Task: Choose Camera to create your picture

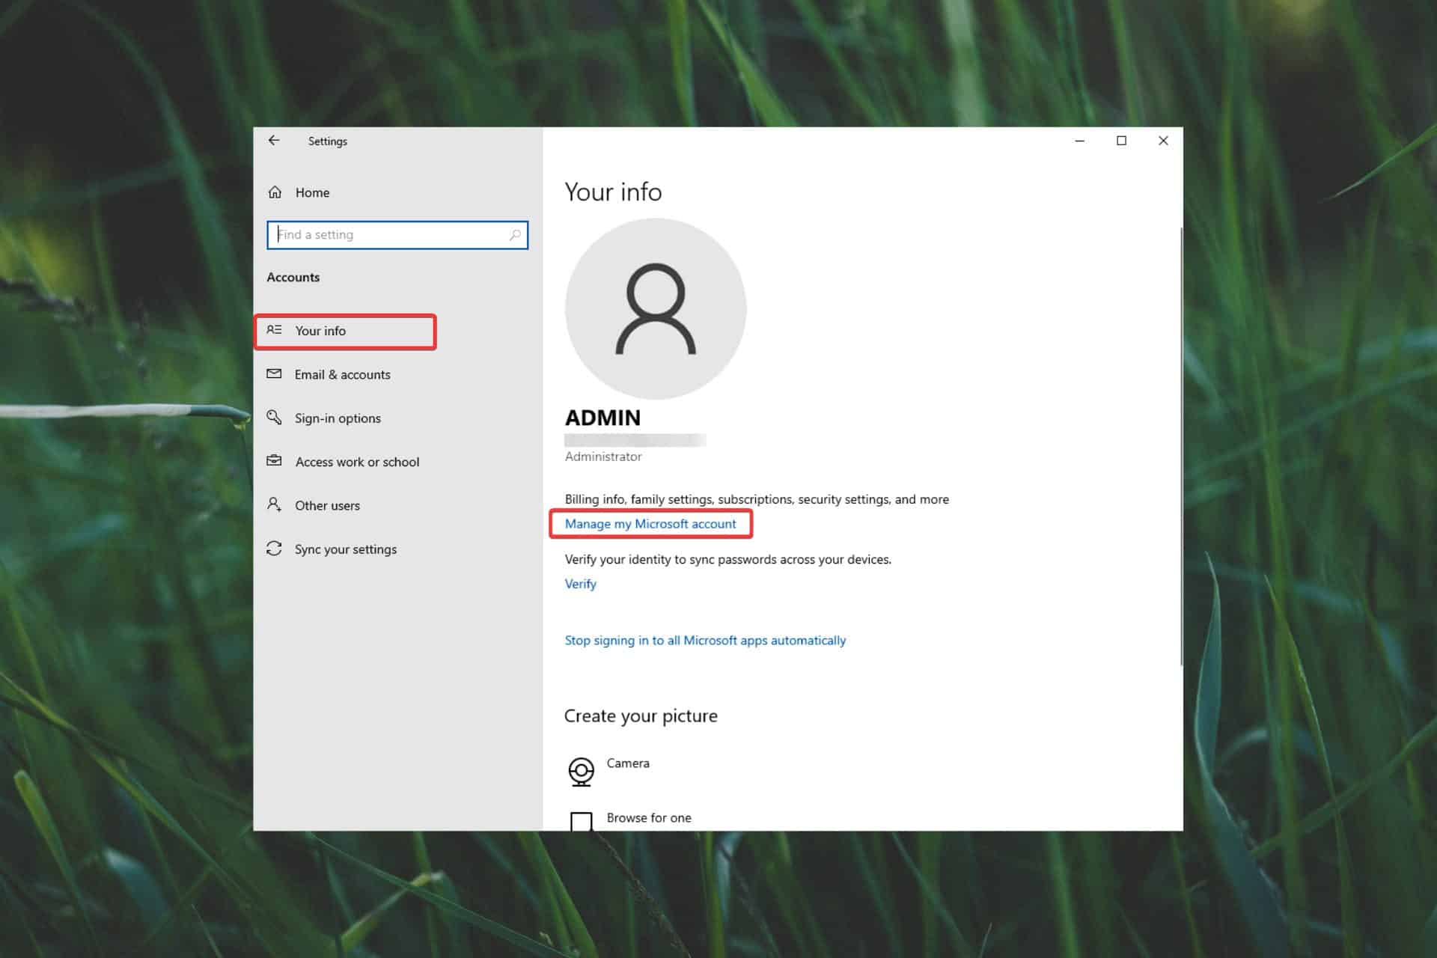Action: (x=628, y=763)
